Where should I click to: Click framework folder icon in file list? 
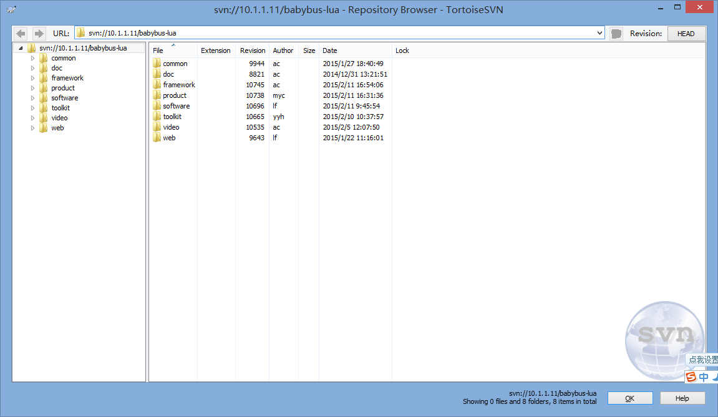pos(157,84)
